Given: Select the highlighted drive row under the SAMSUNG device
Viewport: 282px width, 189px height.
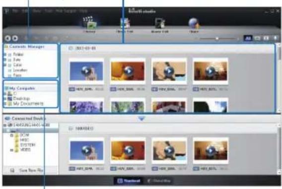Looking at the screenshot, I should (31, 130).
